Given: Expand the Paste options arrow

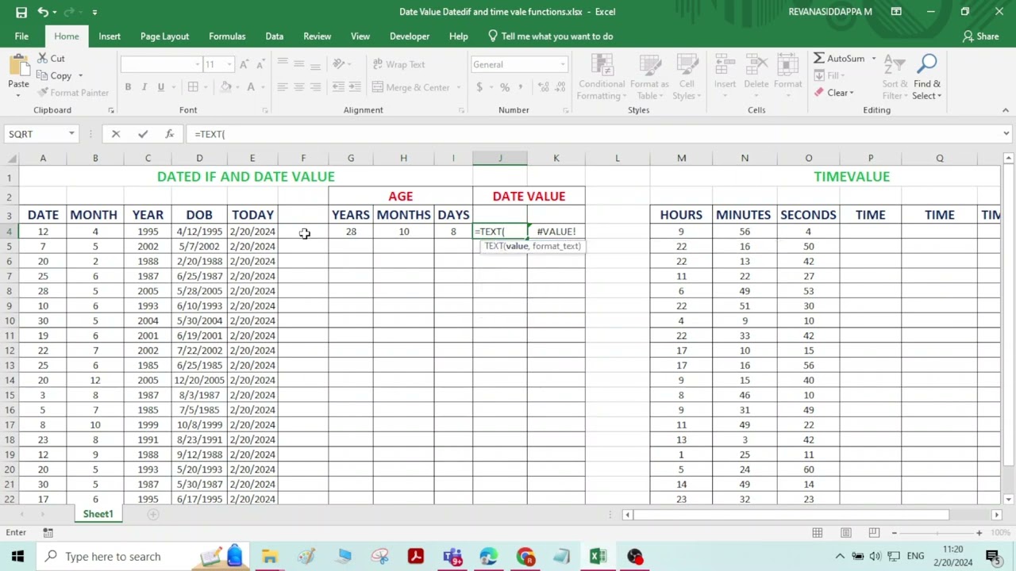Looking at the screenshot, I should (x=18, y=95).
